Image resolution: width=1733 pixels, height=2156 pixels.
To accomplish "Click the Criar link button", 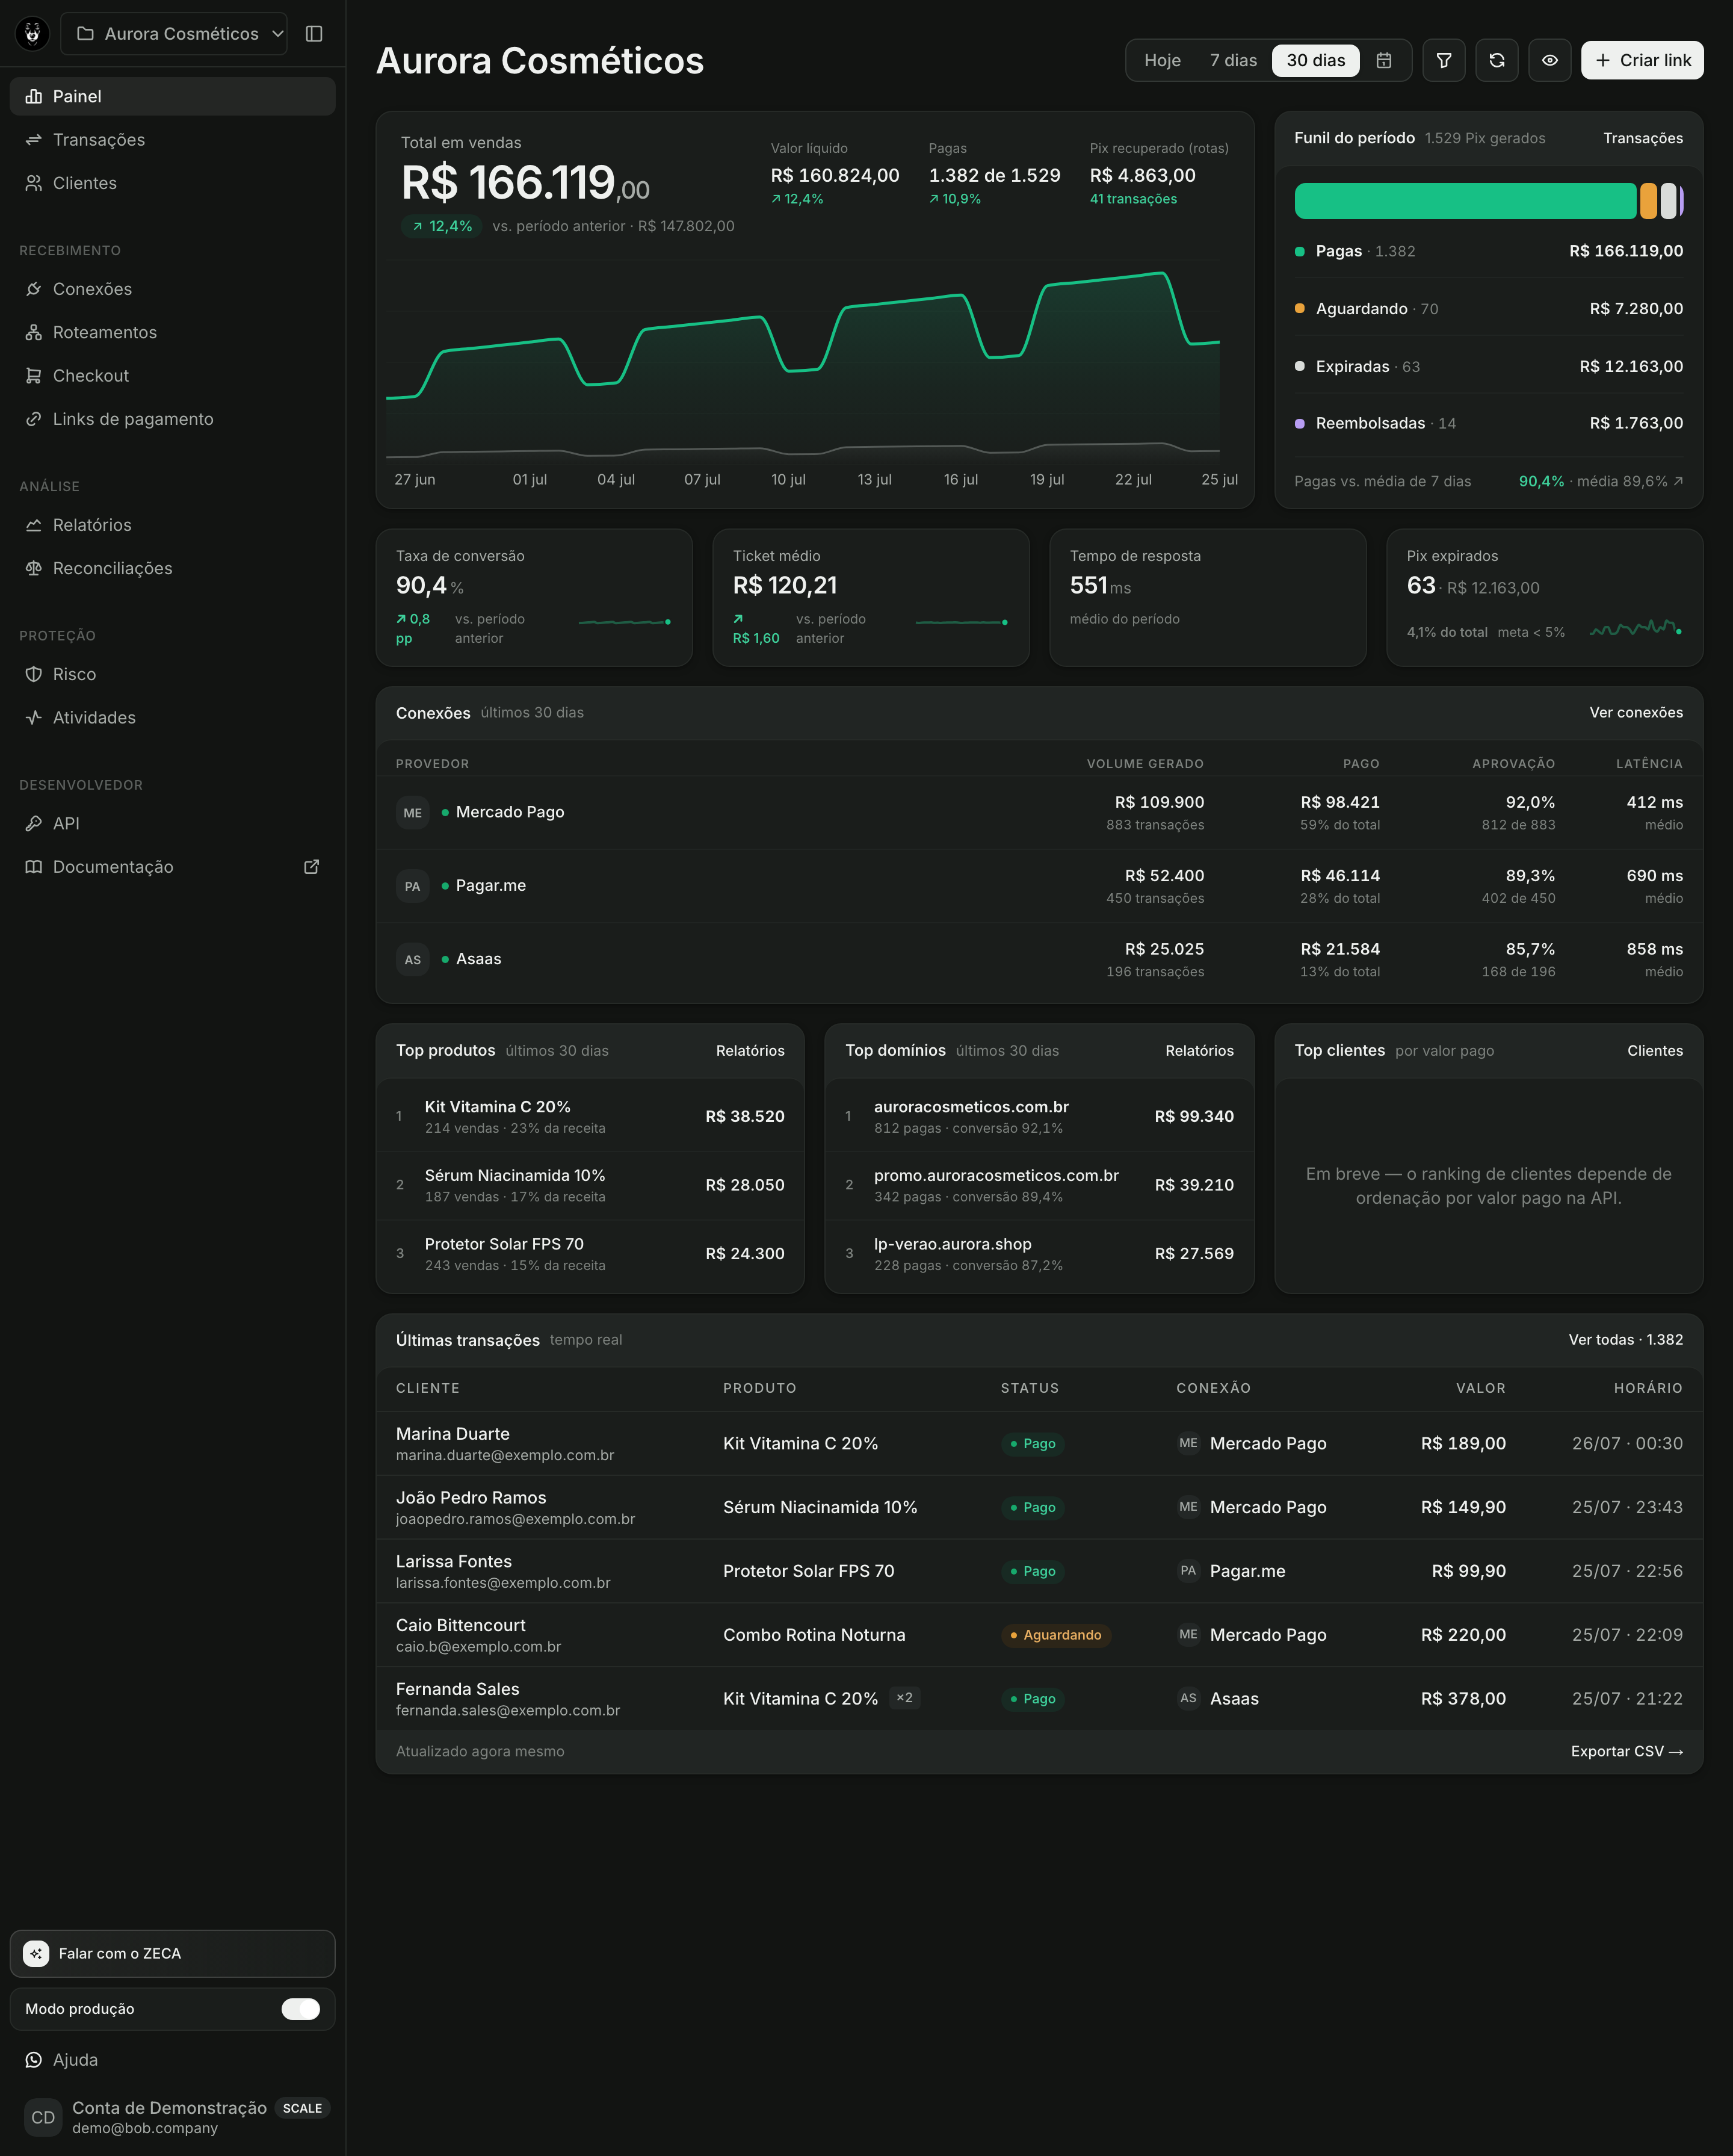I will pyautogui.click(x=1642, y=61).
